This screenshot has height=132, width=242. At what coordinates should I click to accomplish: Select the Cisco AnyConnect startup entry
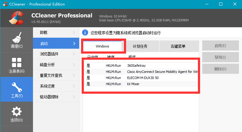[x=141, y=72]
